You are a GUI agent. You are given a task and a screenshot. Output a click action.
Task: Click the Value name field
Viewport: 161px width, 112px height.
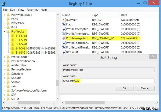coord(108,70)
